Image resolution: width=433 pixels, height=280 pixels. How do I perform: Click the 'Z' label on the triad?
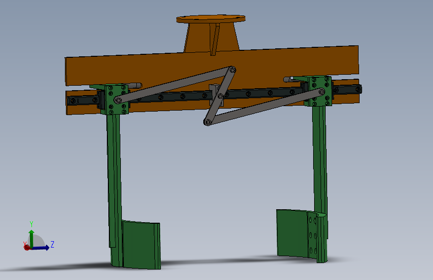(x=52, y=244)
